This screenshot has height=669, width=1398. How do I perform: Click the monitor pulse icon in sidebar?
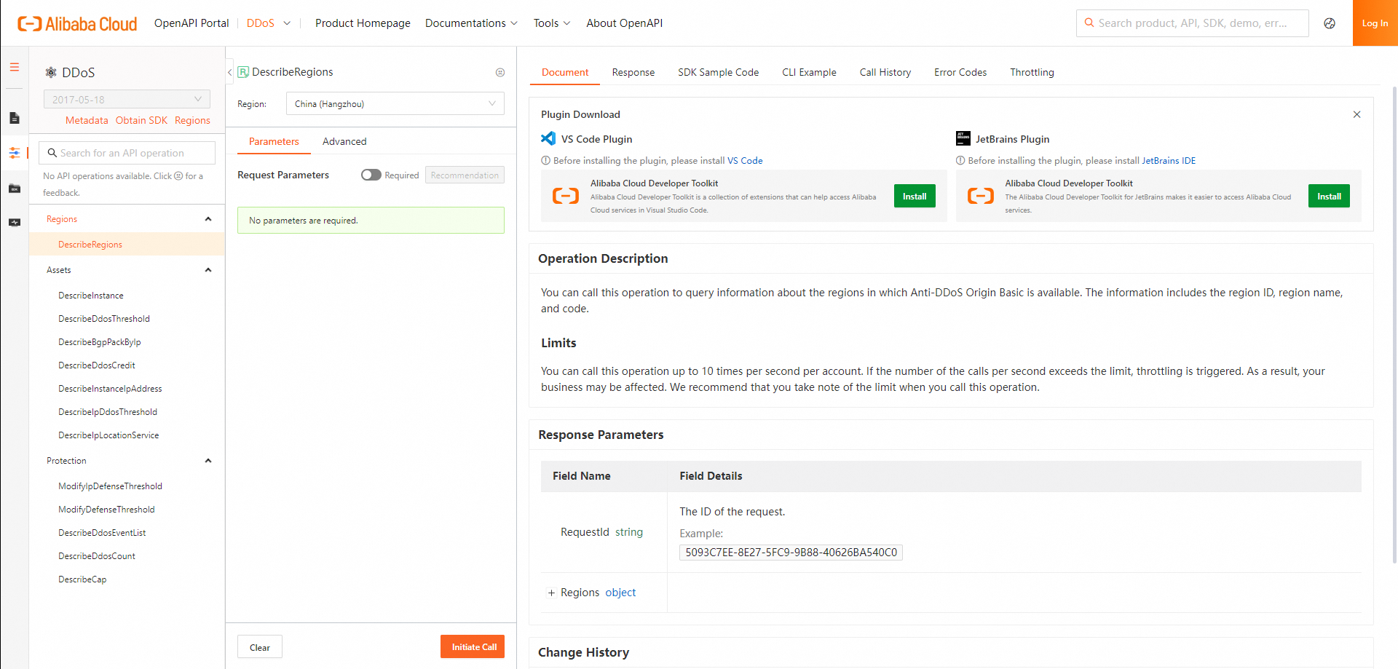tap(15, 222)
